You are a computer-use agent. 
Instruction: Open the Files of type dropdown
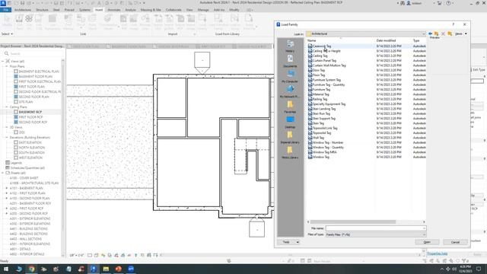pos(424,234)
